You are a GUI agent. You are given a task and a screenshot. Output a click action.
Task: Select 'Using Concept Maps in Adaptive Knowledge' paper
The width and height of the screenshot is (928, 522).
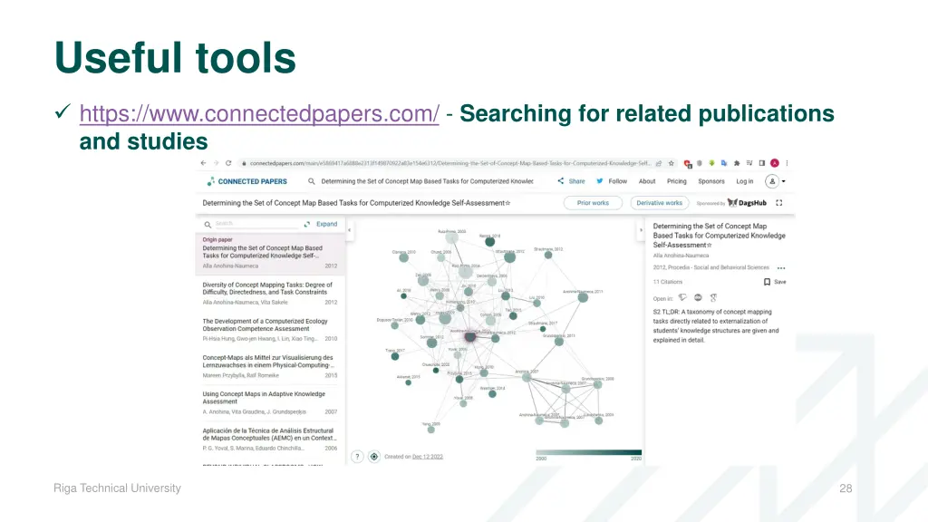click(x=270, y=402)
